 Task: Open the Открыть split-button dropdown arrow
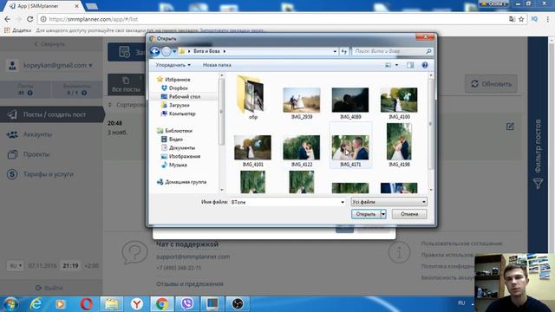pos(383,214)
